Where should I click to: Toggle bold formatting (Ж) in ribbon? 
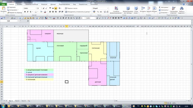(25, 12)
